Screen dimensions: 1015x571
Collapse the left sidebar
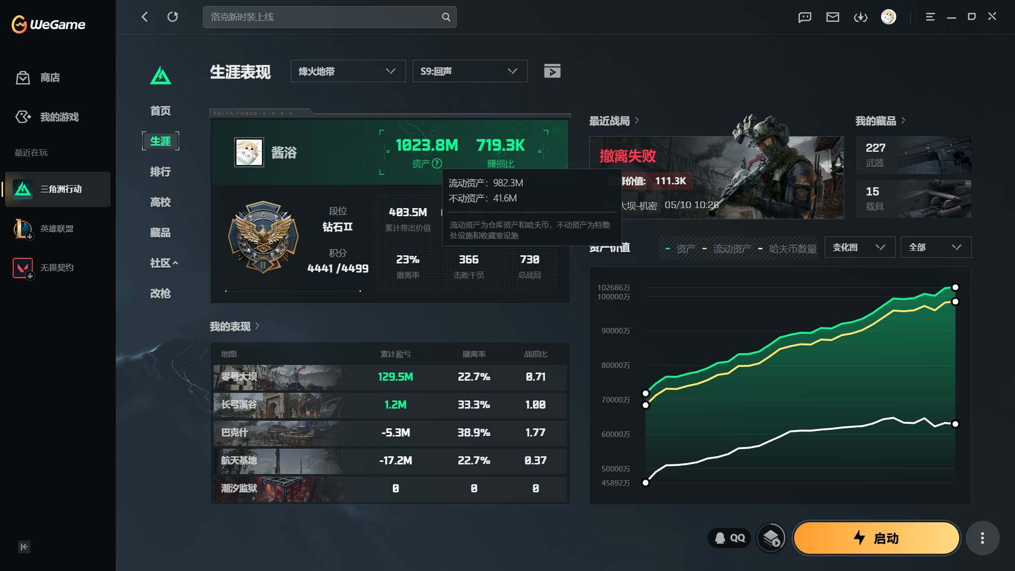coord(24,547)
